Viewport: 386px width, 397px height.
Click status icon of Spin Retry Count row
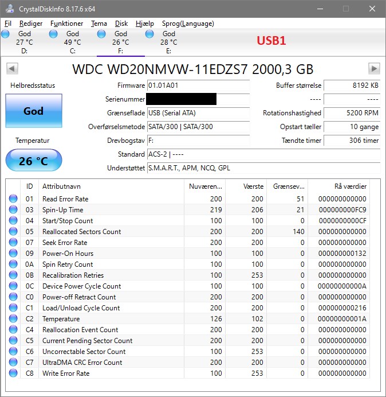pyautogui.click(x=13, y=264)
